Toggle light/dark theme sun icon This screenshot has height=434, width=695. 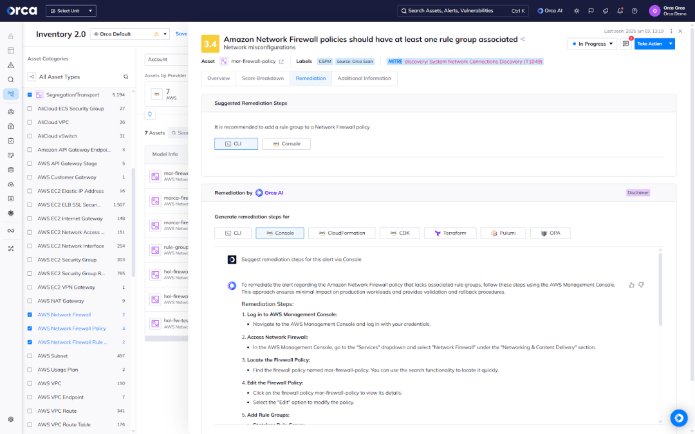(x=576, y=11)
